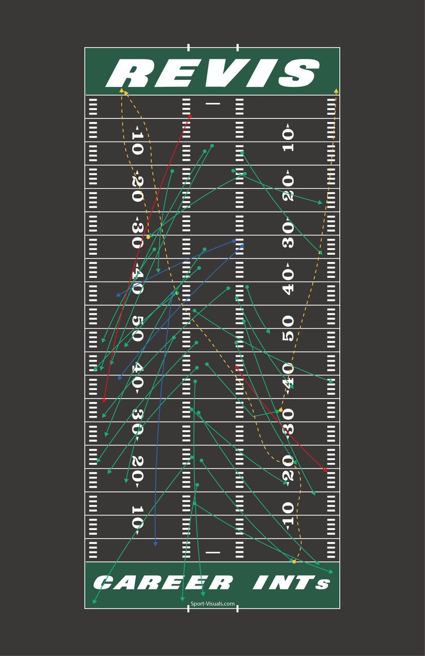This screenshot has width=425, height=656.
Task: Open the Sport-Visuals.com credit text
Action: click(x=213, y=605)
